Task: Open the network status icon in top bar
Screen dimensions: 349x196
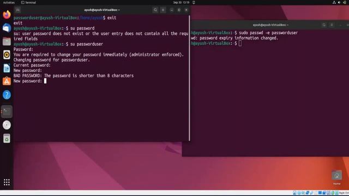Action: point(334,2)
